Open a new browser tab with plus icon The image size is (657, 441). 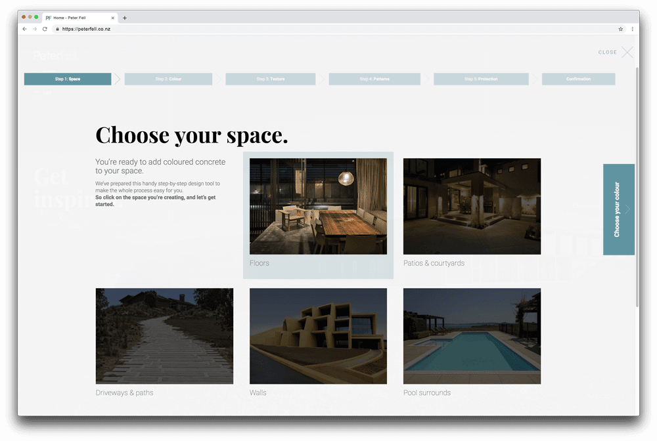tap(125, 18)
